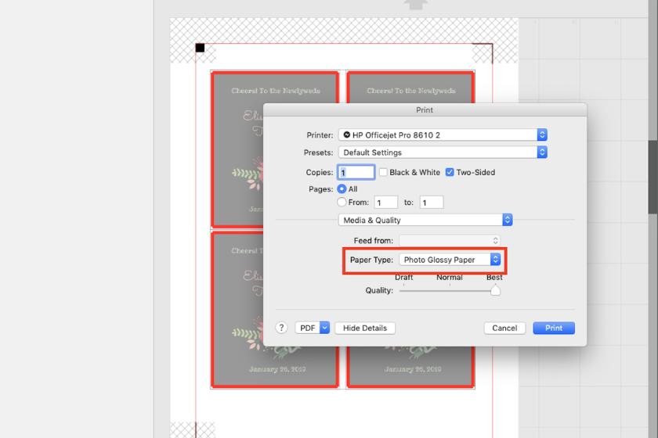This screenshot has width=658, height=438.
Task: Click the Hide Details button
Action: pos(365,328)
